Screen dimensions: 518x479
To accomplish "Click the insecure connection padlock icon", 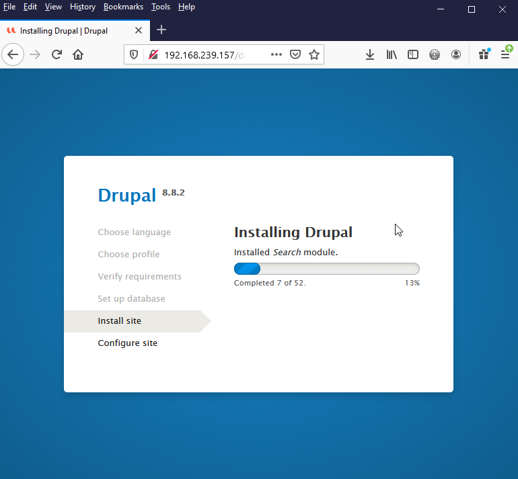I will [153, 55].
